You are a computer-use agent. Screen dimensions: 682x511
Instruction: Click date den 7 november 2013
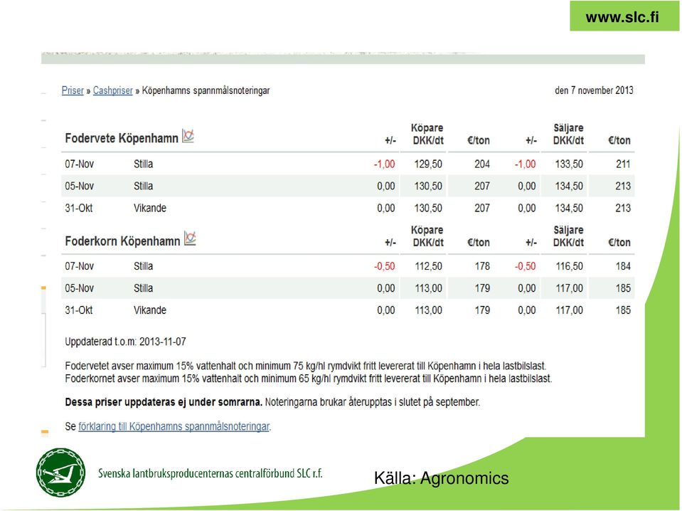[594, 90]
